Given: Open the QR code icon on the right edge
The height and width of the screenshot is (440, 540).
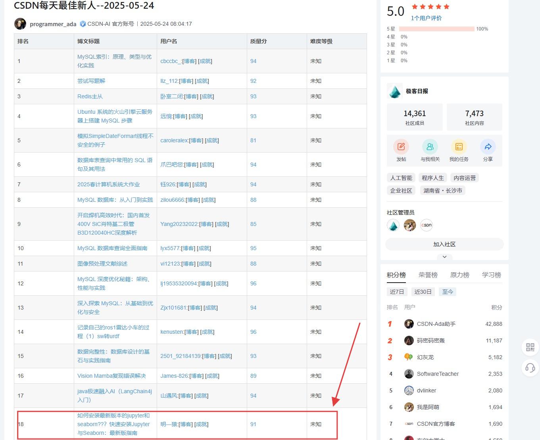Looking at the screenshot, I should click(530, 347).
